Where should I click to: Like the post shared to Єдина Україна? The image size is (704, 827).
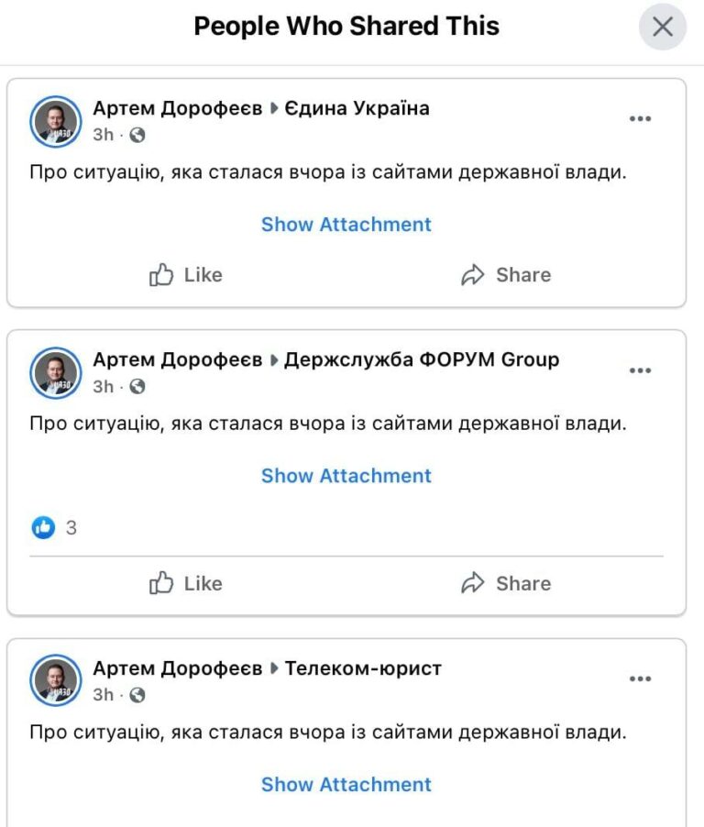(x=186, y=275)
